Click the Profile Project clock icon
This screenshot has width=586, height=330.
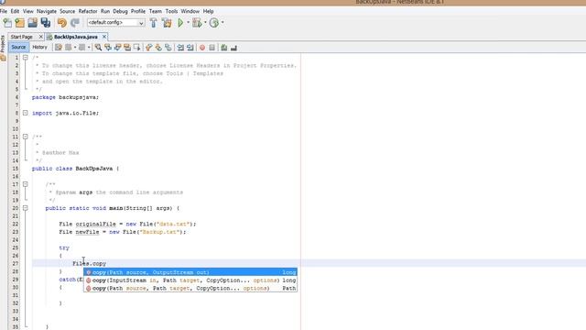pos(213,23)
